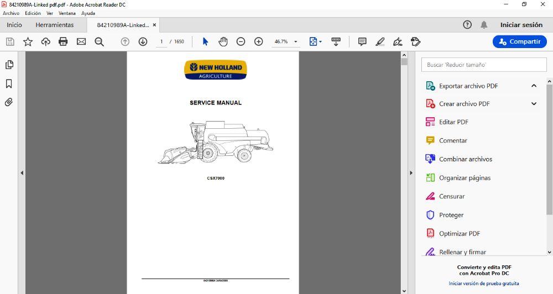Go to the next page with the down arrow
This screenshot has height=294, width=553.
pyautogui.click(x=143, y=41)
